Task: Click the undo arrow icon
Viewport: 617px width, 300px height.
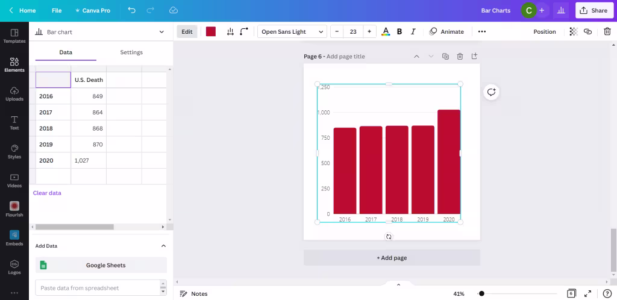Action: [x=132, y=10]
